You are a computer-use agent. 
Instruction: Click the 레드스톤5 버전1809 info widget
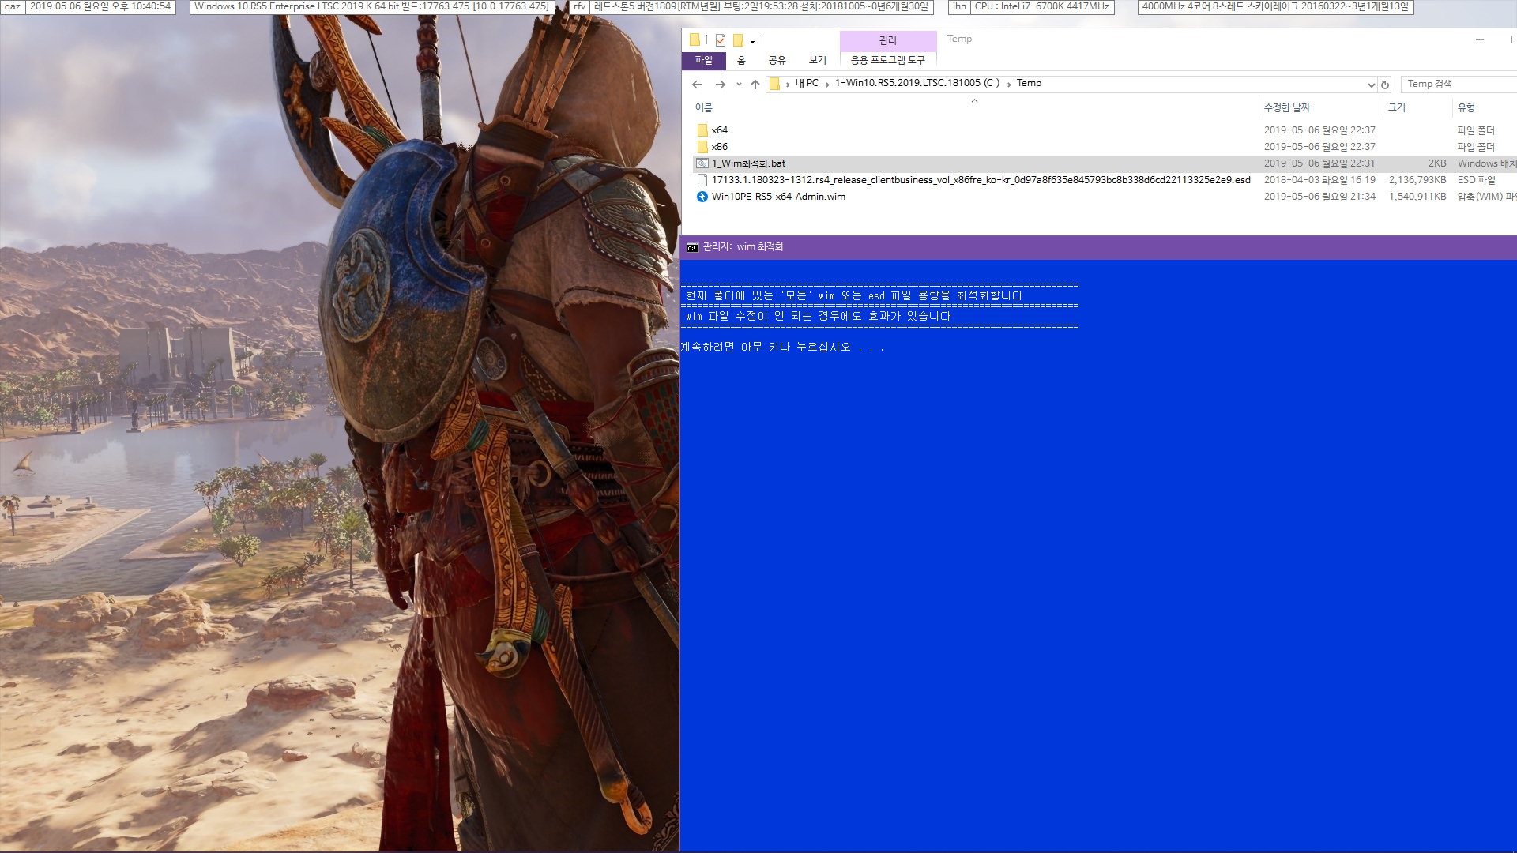click(761, 6)
